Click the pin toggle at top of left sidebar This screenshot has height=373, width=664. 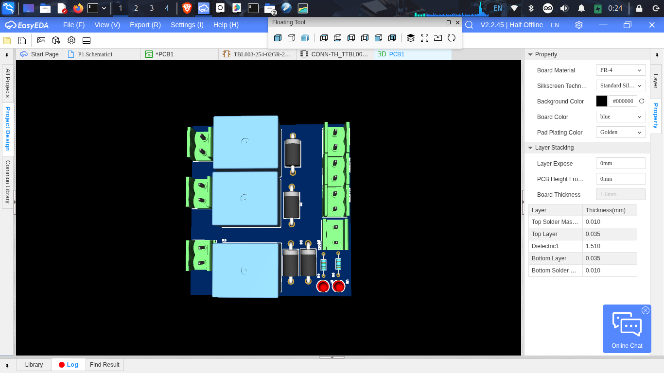[7, 55]
